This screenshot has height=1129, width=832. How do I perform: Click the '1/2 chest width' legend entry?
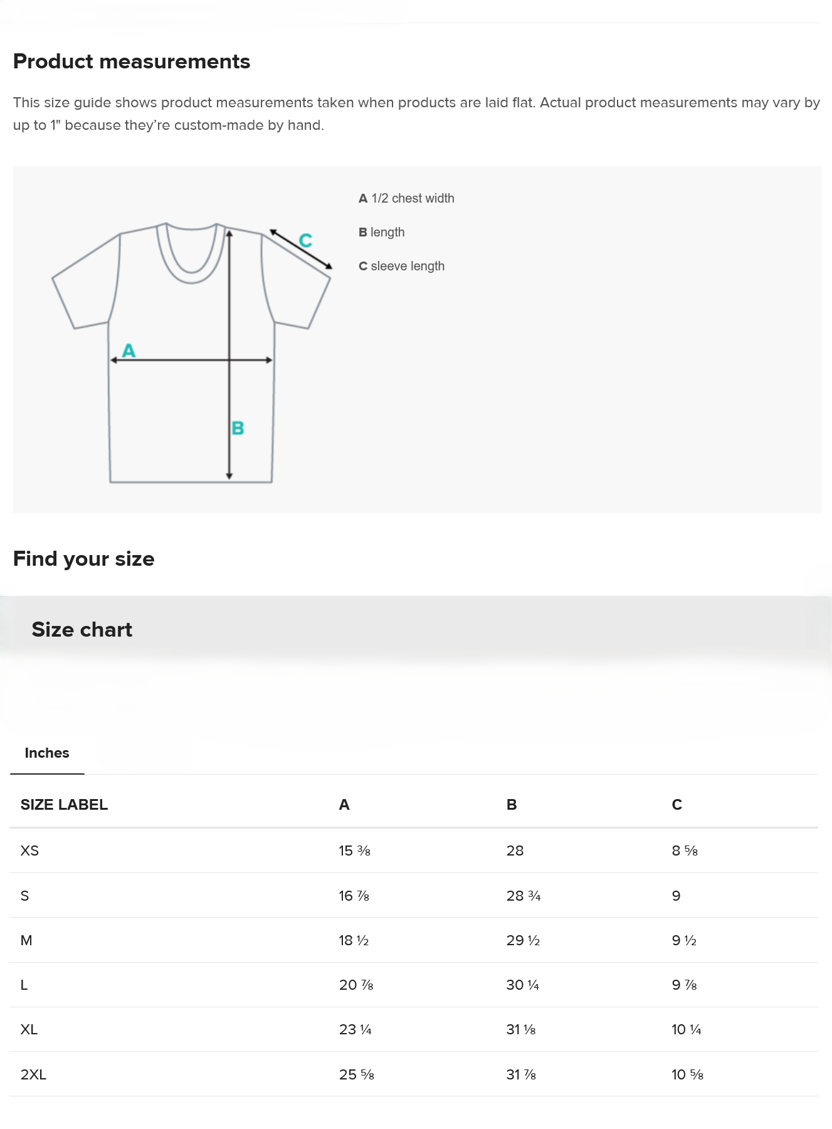406,198
